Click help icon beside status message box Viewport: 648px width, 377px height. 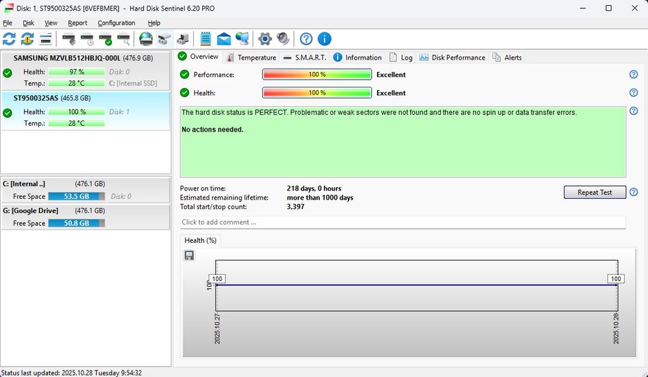click(x=634, y=111)
